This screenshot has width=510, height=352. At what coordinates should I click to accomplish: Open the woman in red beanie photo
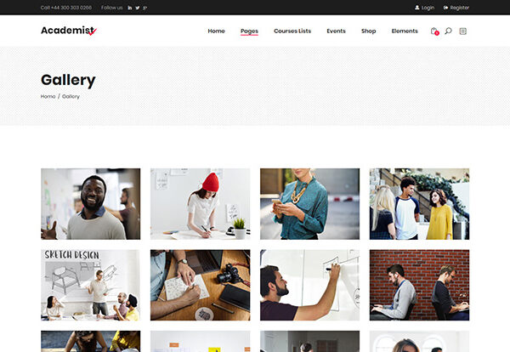click(201, 204)
